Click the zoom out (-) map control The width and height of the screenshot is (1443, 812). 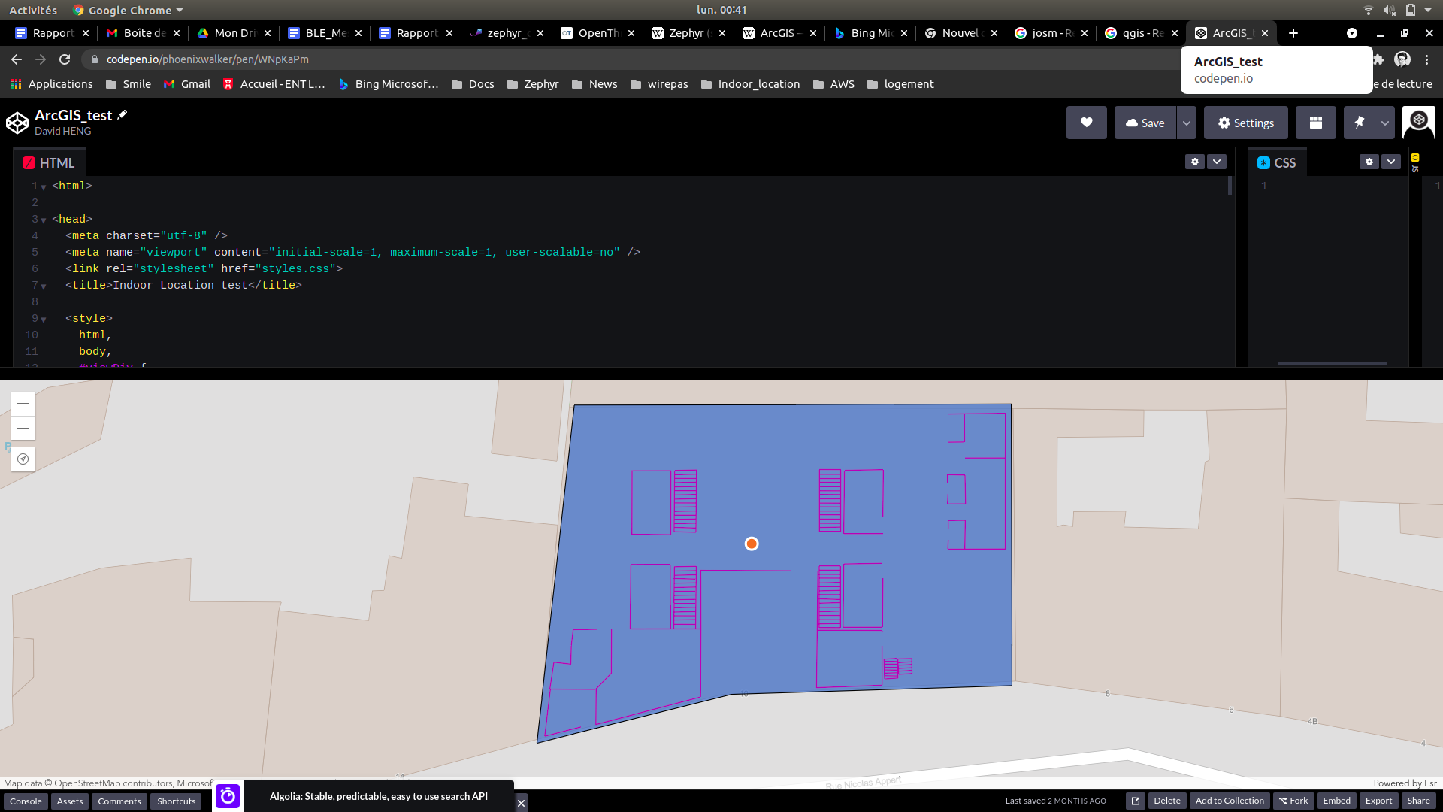[22, 429]
